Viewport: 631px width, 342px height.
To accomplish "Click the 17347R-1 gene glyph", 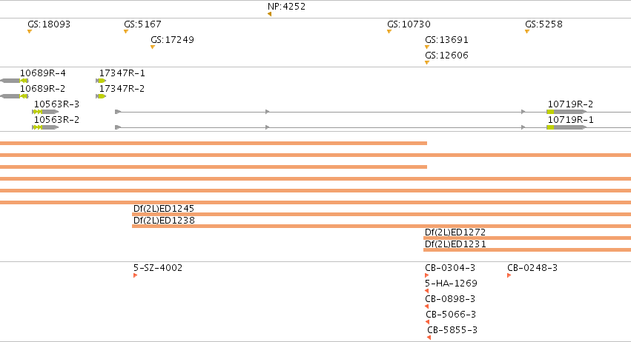I will [x=101, y=81].
